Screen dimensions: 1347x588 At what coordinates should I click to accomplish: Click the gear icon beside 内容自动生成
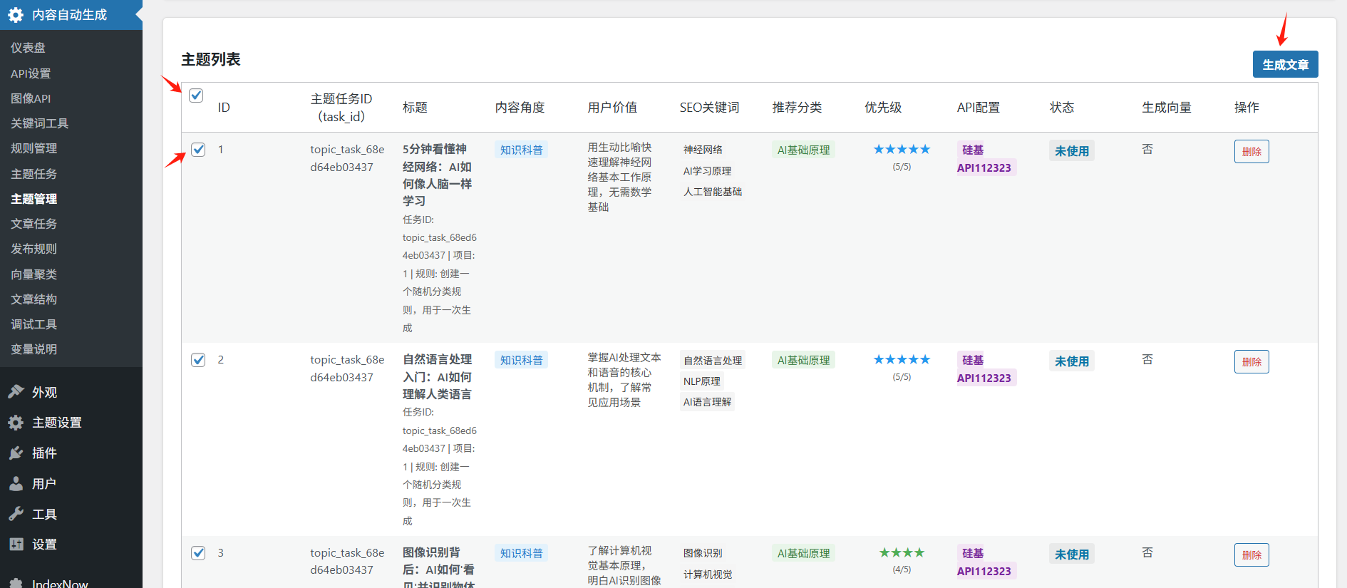click(x=16, y=15)
